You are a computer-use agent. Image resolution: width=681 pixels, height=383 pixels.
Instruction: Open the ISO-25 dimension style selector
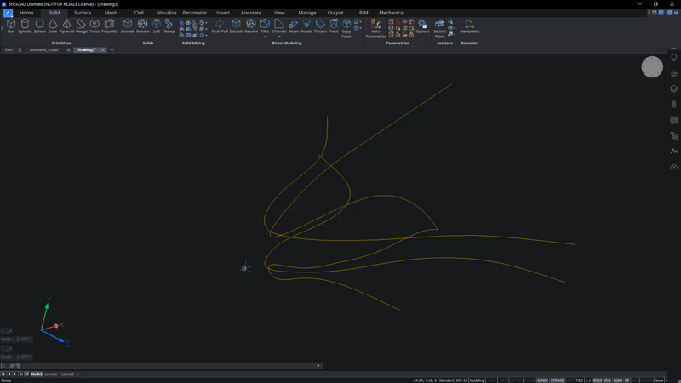click(461, 380)
